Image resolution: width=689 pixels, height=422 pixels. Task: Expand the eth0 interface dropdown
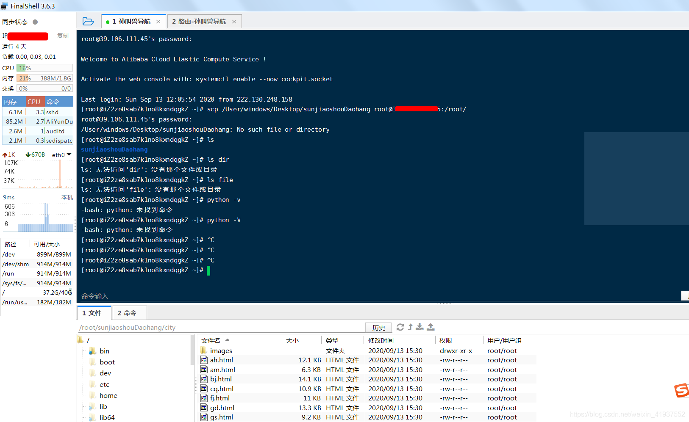[x=69, y=154]
